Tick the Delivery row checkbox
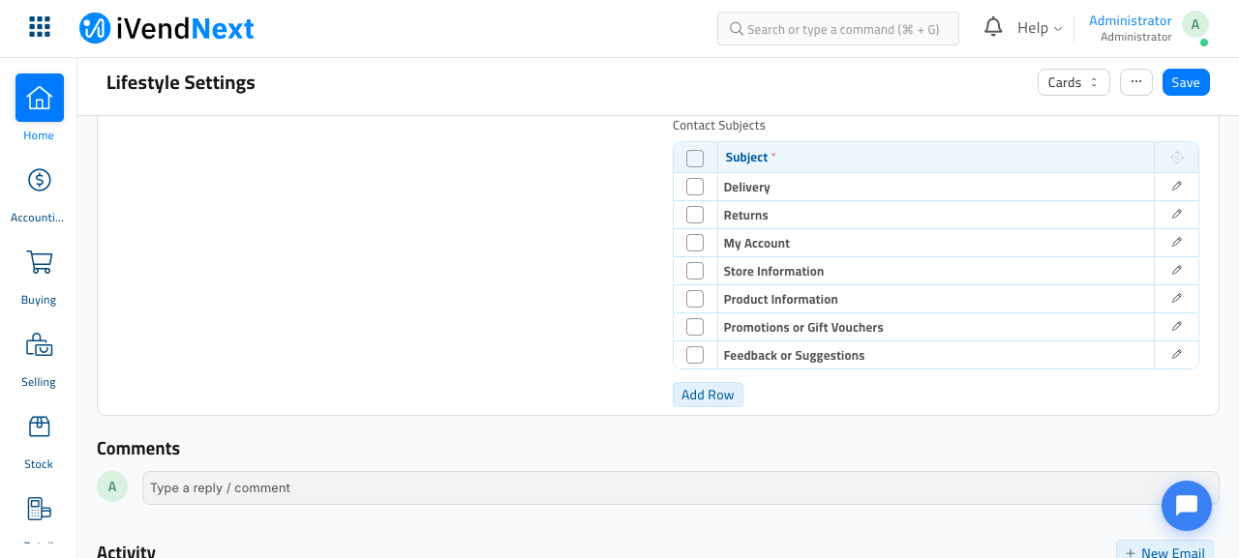 tap(695, 187)
